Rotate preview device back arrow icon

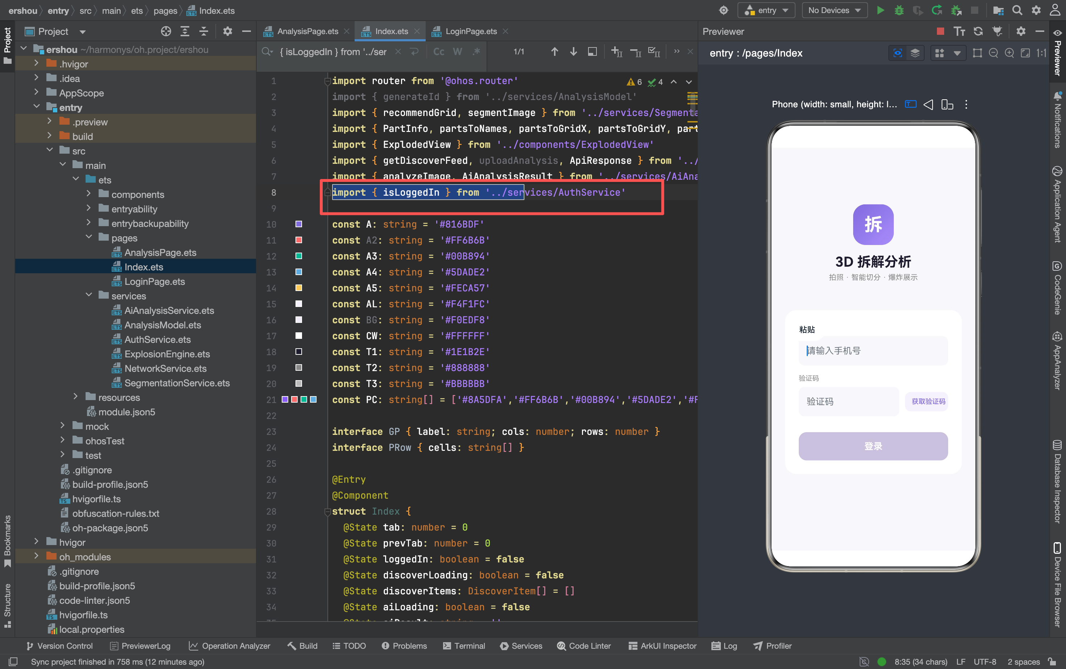pos(928,104)
